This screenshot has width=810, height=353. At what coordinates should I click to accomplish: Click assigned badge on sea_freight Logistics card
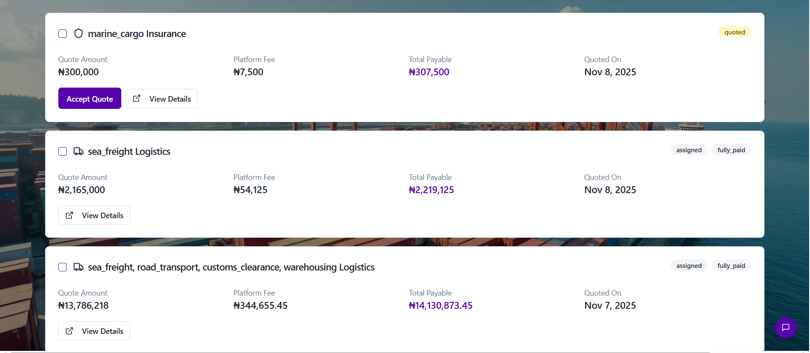[689, 150]
